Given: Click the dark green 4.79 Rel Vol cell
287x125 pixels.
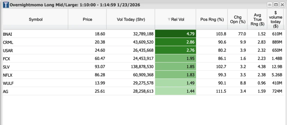Looking at the screenshot, I should [175, 34].
